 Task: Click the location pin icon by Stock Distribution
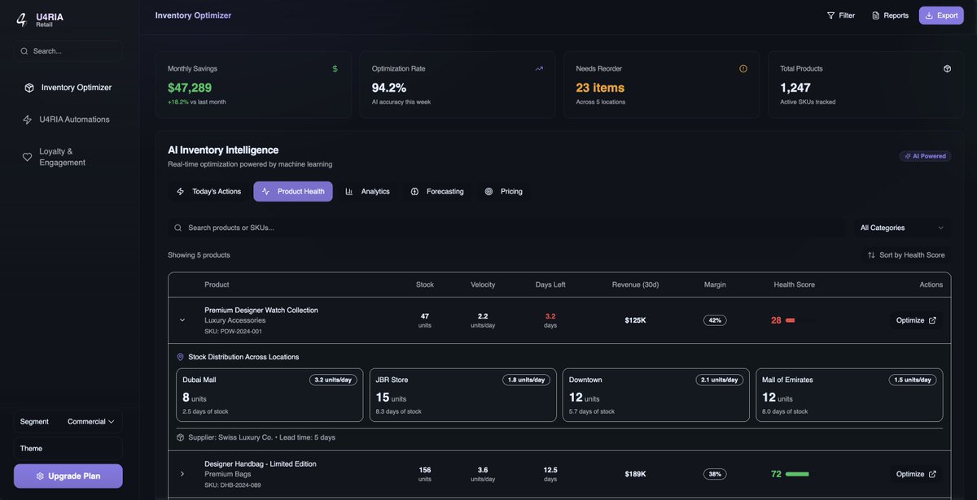181,357
